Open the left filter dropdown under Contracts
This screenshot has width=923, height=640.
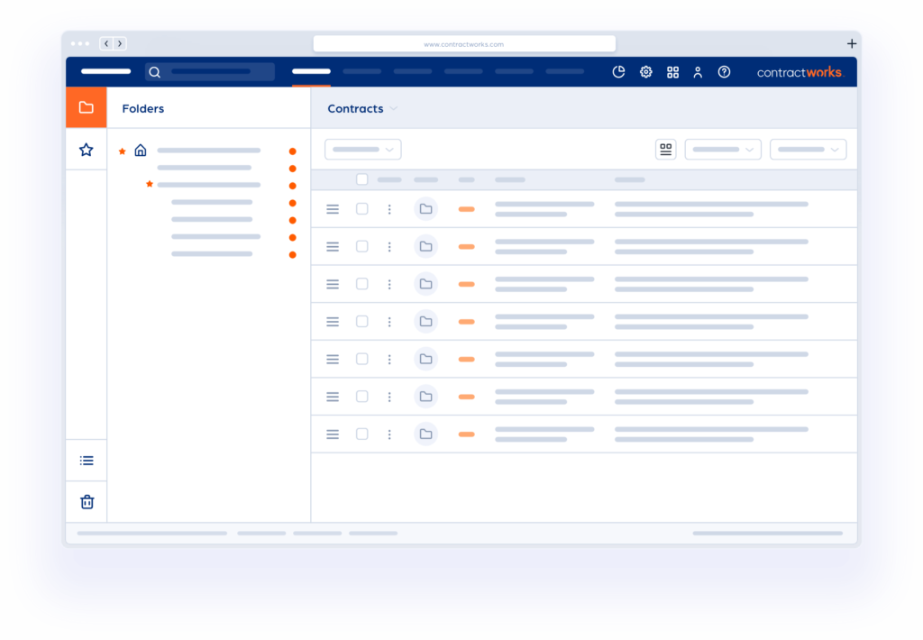(x=362, y=150)
